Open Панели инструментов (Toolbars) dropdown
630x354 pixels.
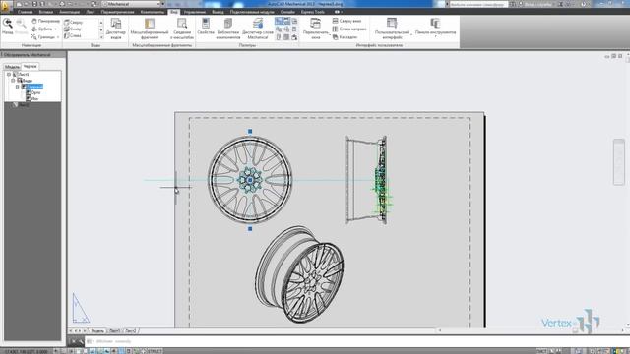435,29
